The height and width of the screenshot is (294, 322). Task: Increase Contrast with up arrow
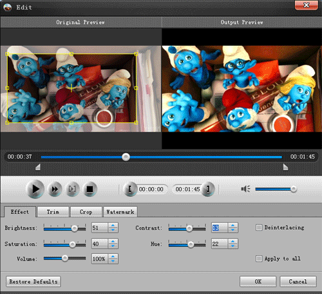click(x=232, y=225)
